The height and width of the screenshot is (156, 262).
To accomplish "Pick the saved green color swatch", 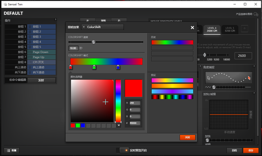I will 78,126.
